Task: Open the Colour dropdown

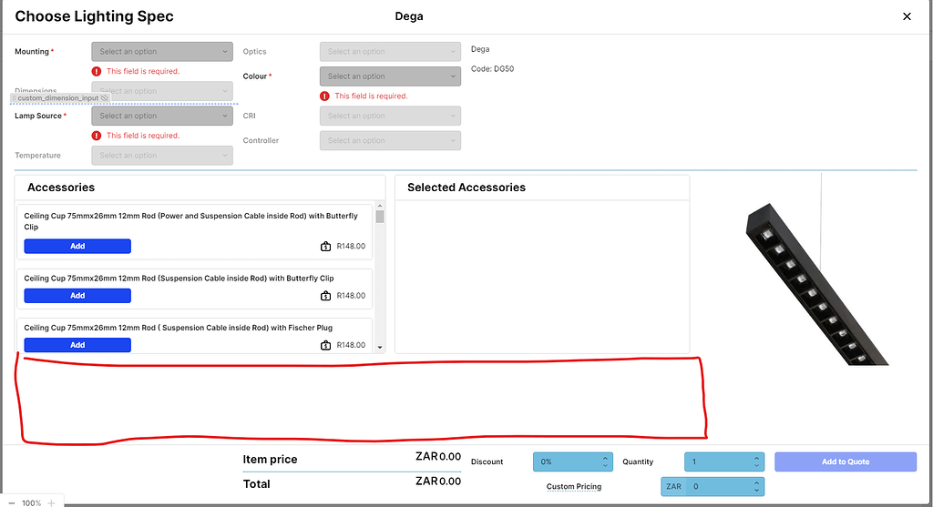Action: 390,76
